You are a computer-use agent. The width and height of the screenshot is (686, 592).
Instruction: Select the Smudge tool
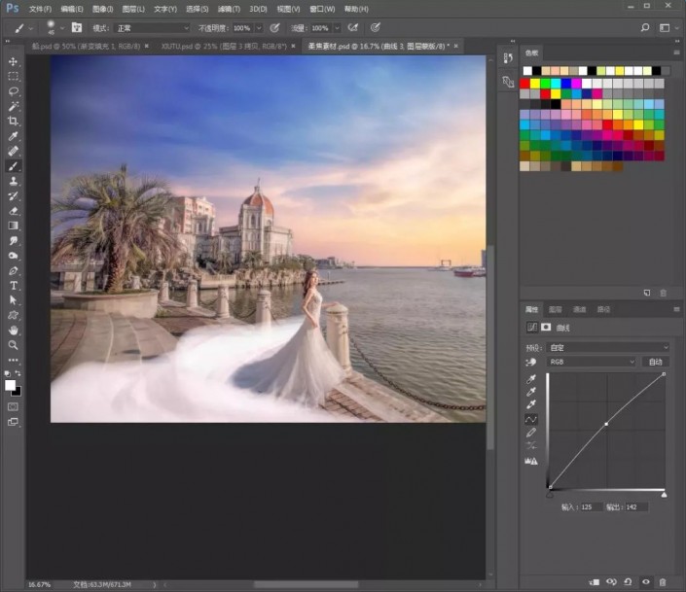tap(13, 240)
